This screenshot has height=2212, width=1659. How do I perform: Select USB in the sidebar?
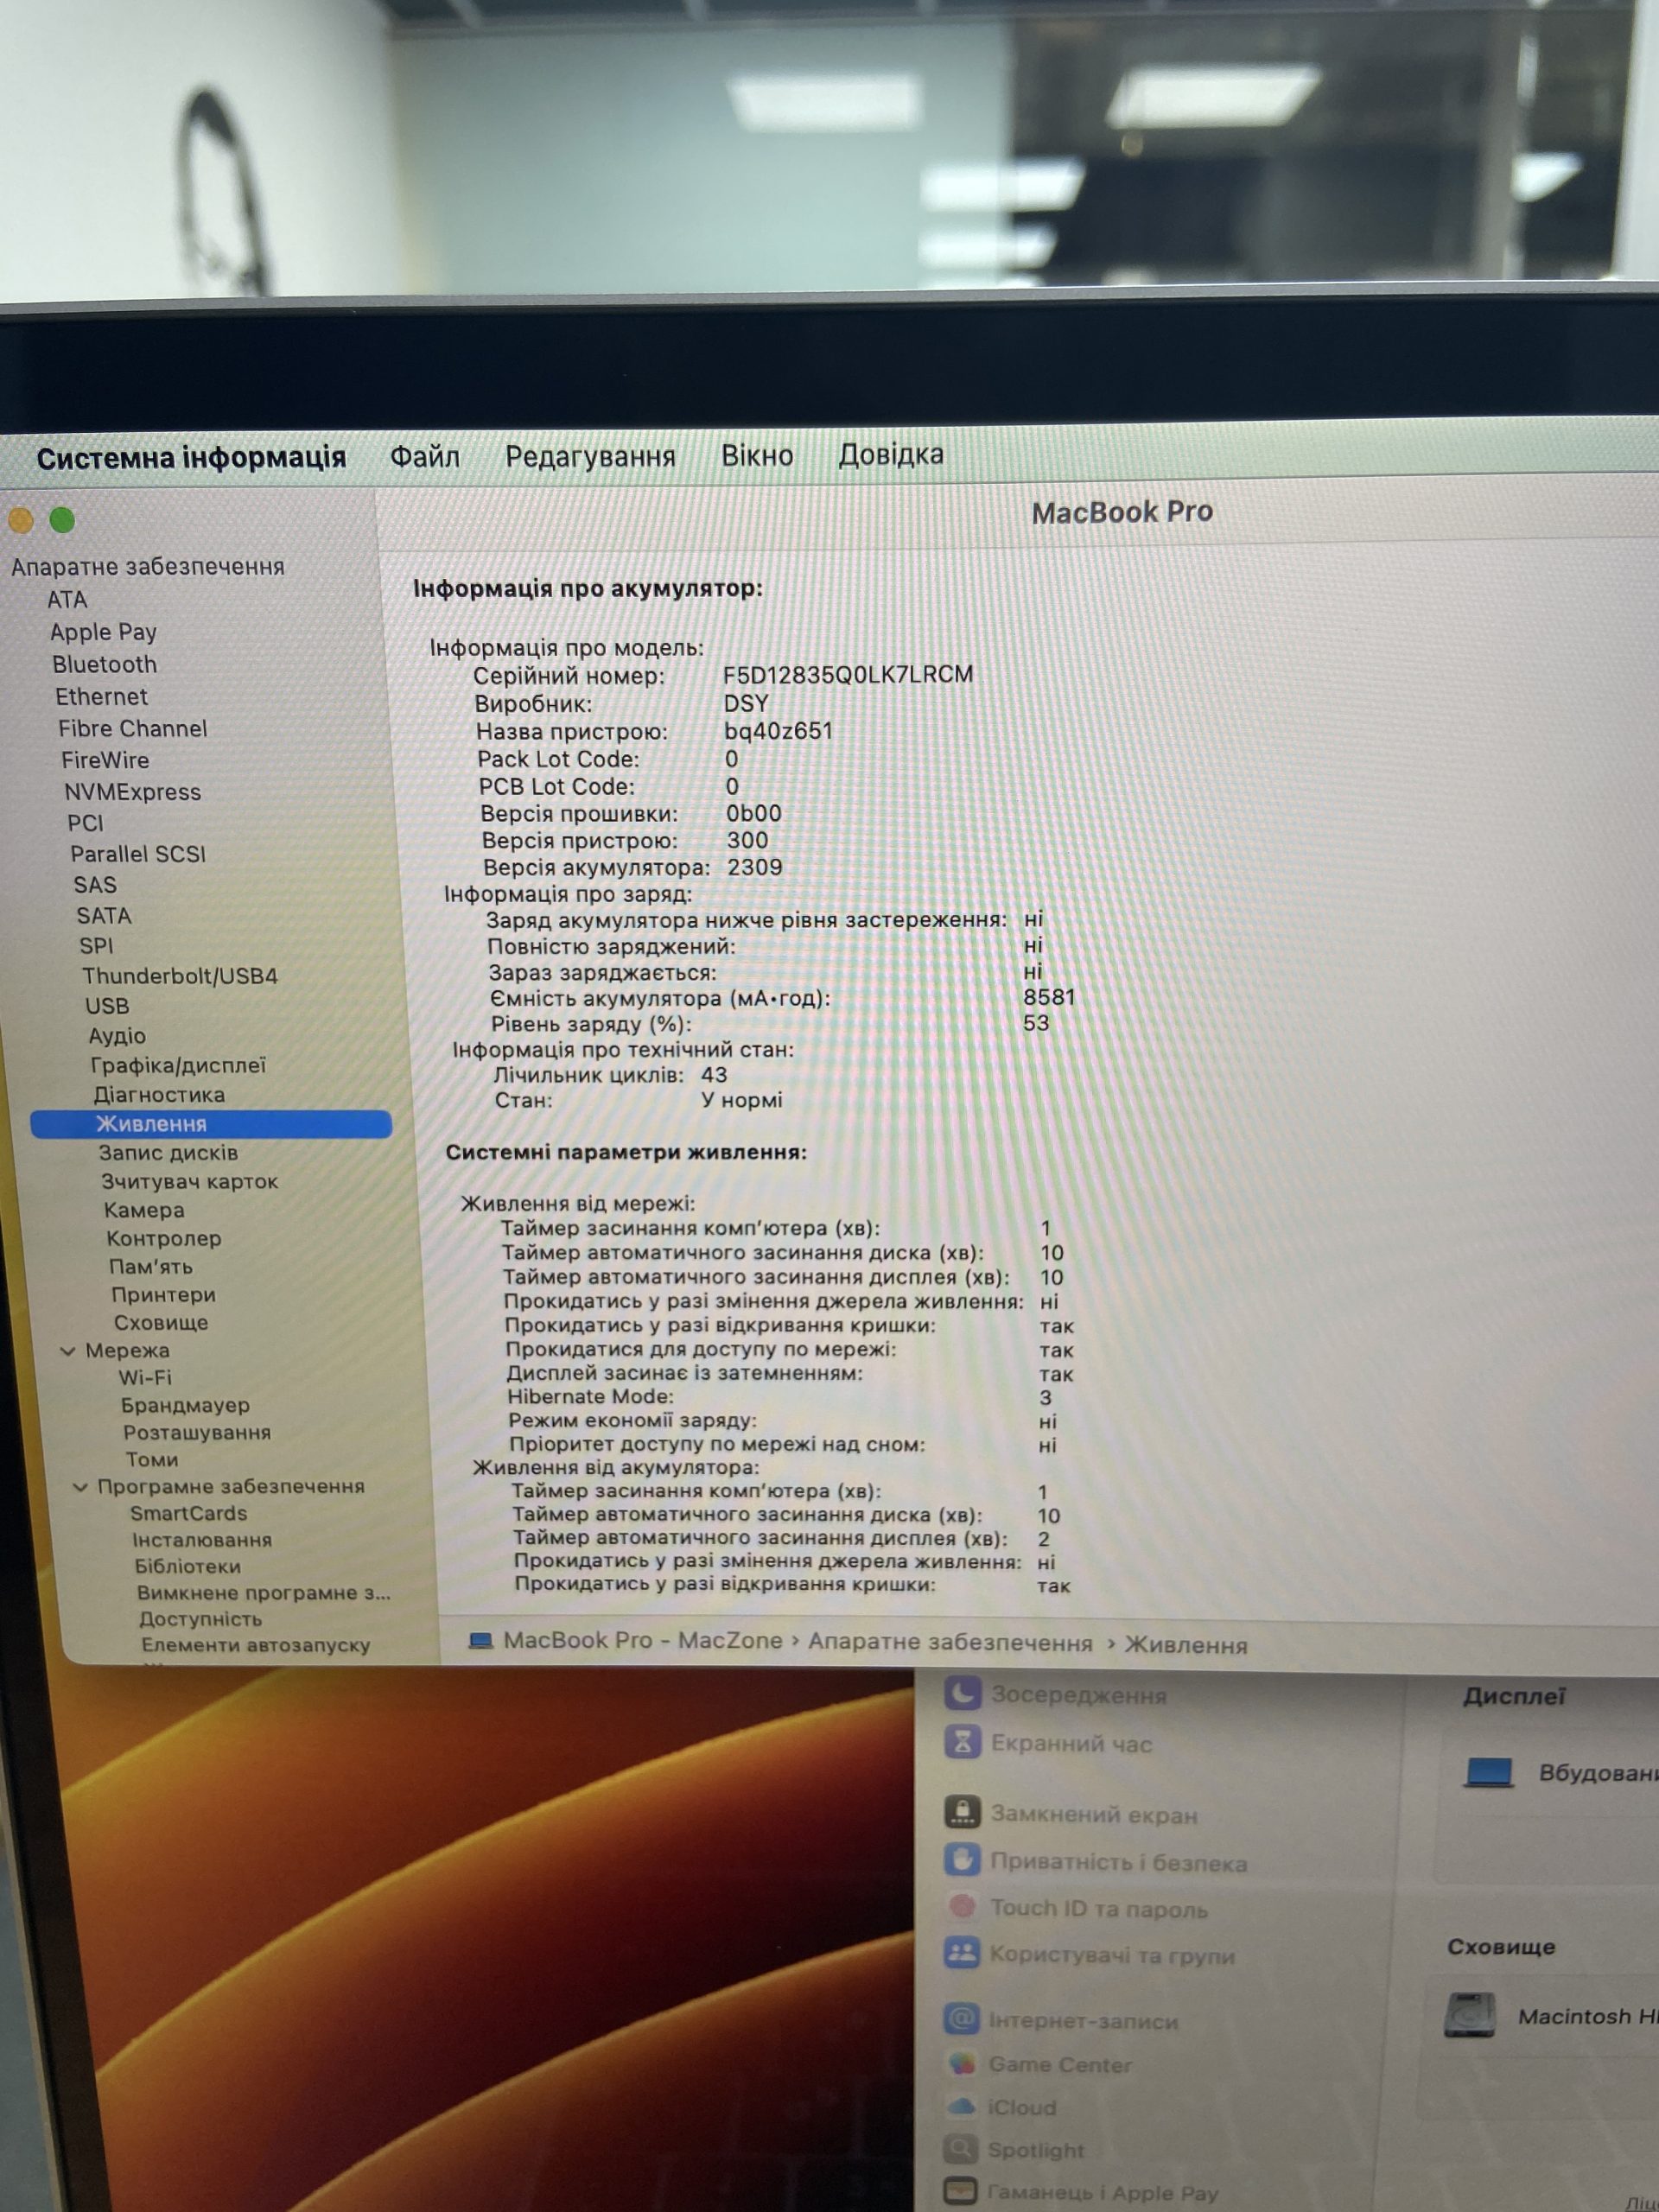pyautogui.click(x=107, y=1006)
